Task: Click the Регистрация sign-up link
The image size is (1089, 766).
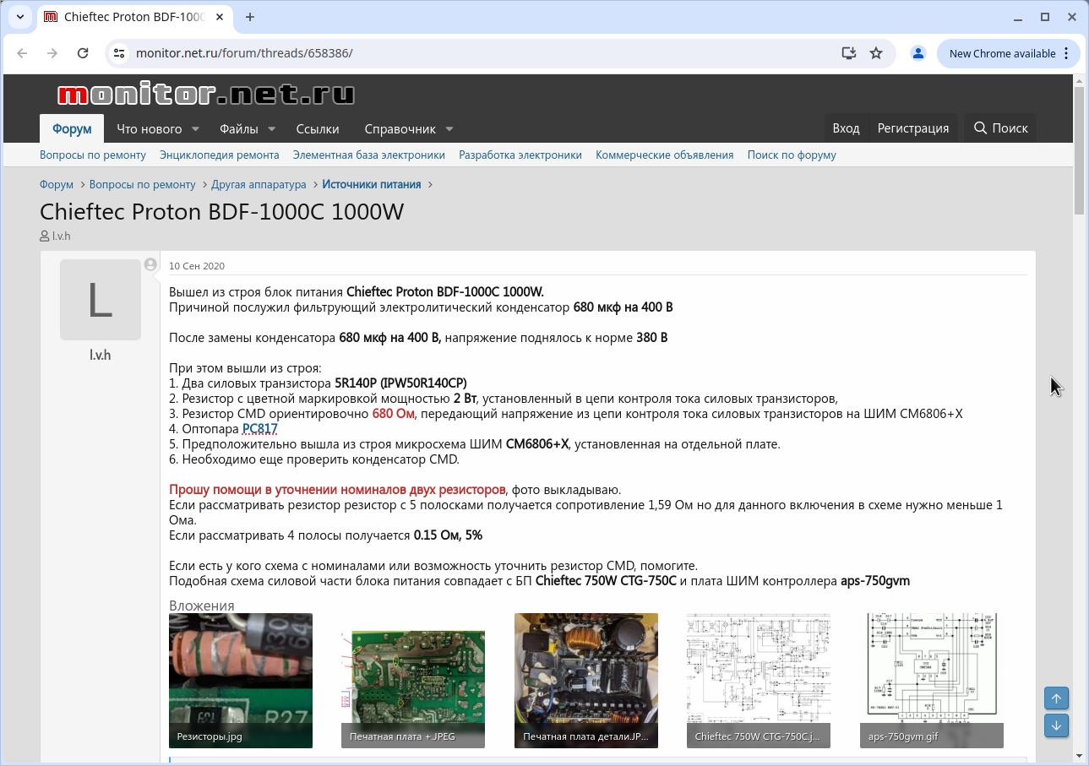Action: pos(913,128)
